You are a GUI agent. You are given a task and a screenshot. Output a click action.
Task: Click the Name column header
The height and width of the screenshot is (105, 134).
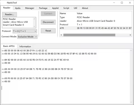pyautogui.click(x=63, y=13)
